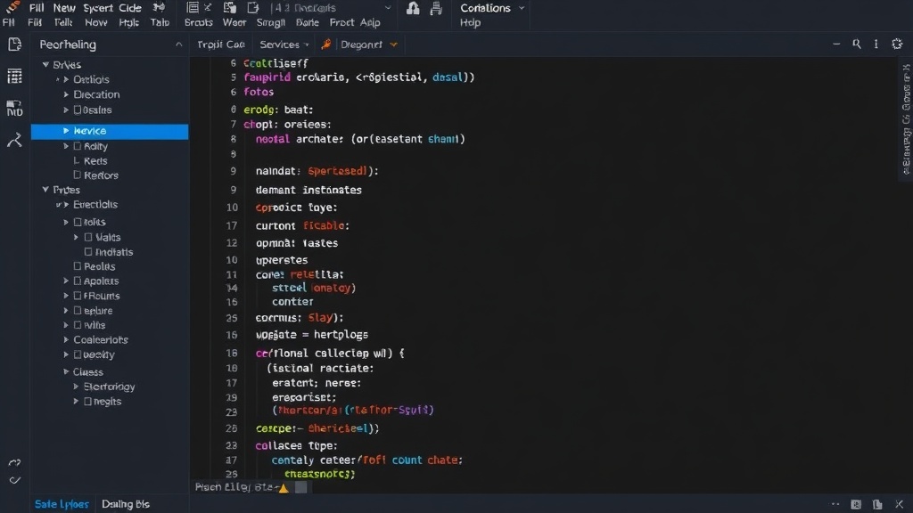Click the Pisch Ellgj Ste status text
The height and width of the screenshot is (513, 913).
[x=237, y=487]
